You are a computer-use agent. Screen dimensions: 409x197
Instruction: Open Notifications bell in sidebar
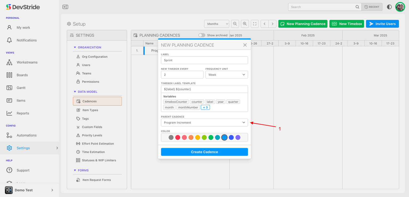pos(9,40)
